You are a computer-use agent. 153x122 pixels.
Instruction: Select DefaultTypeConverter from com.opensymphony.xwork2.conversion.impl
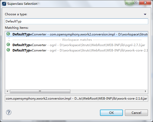(x=77, y=34)
